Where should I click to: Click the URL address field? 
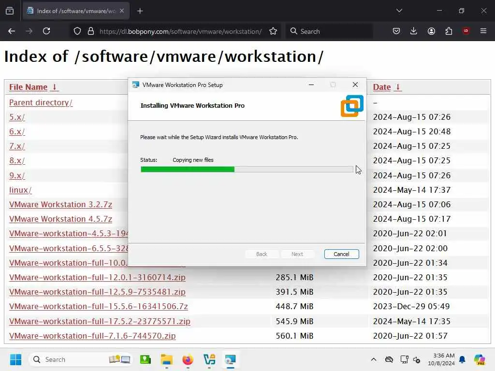coord(180,31)
